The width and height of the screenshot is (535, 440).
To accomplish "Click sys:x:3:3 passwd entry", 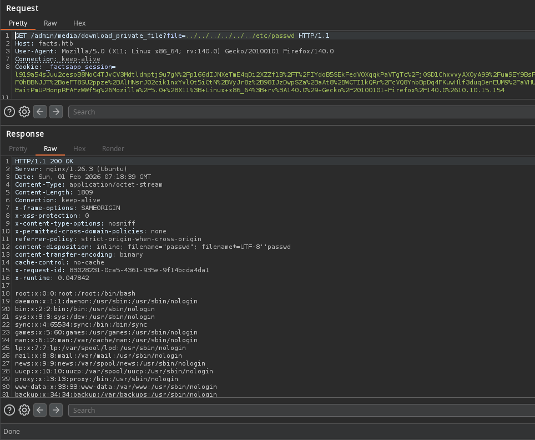I will (85, 317).
